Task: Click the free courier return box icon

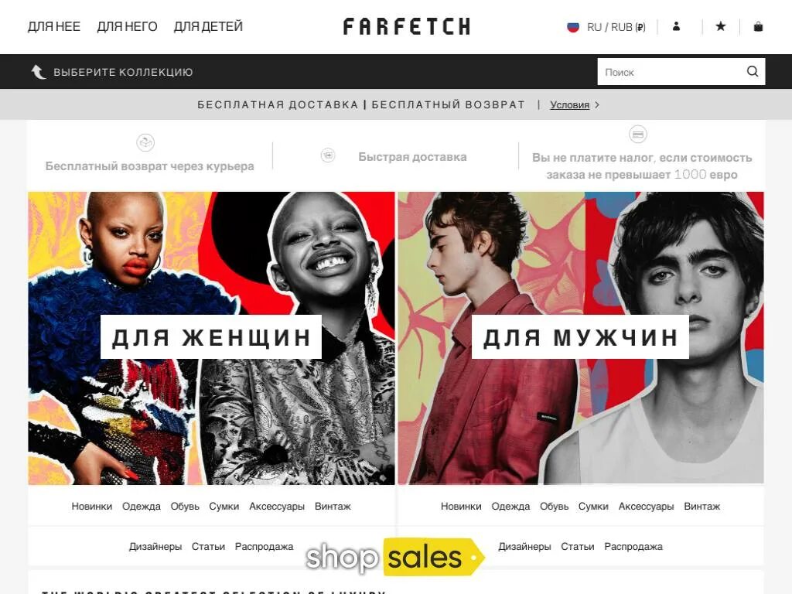Action: click(x=145, y=142)
